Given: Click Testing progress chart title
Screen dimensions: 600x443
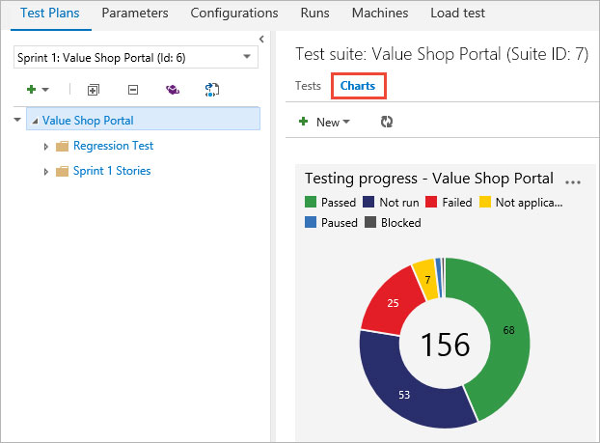Looking at the screenshot, I should pos(429,179).
